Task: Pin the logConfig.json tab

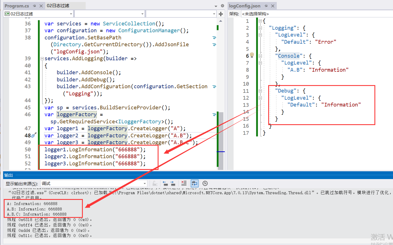Action: tap(266, 6)
